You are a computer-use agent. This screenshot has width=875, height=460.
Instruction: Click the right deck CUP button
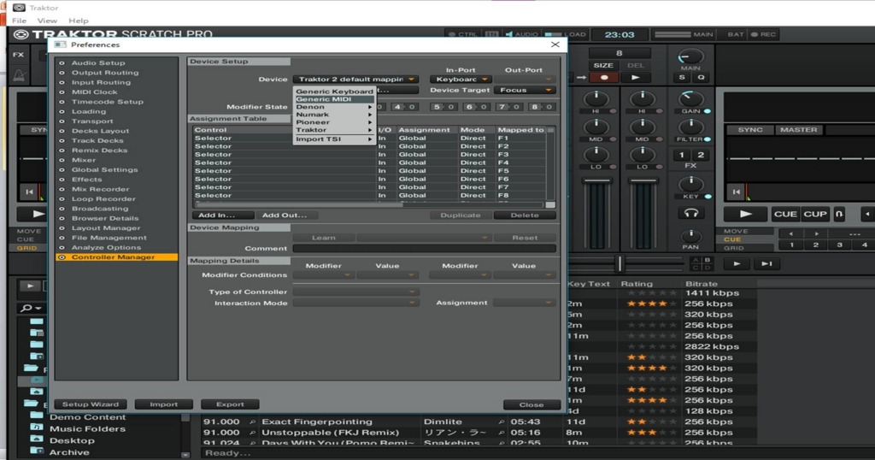pos(814,214)
